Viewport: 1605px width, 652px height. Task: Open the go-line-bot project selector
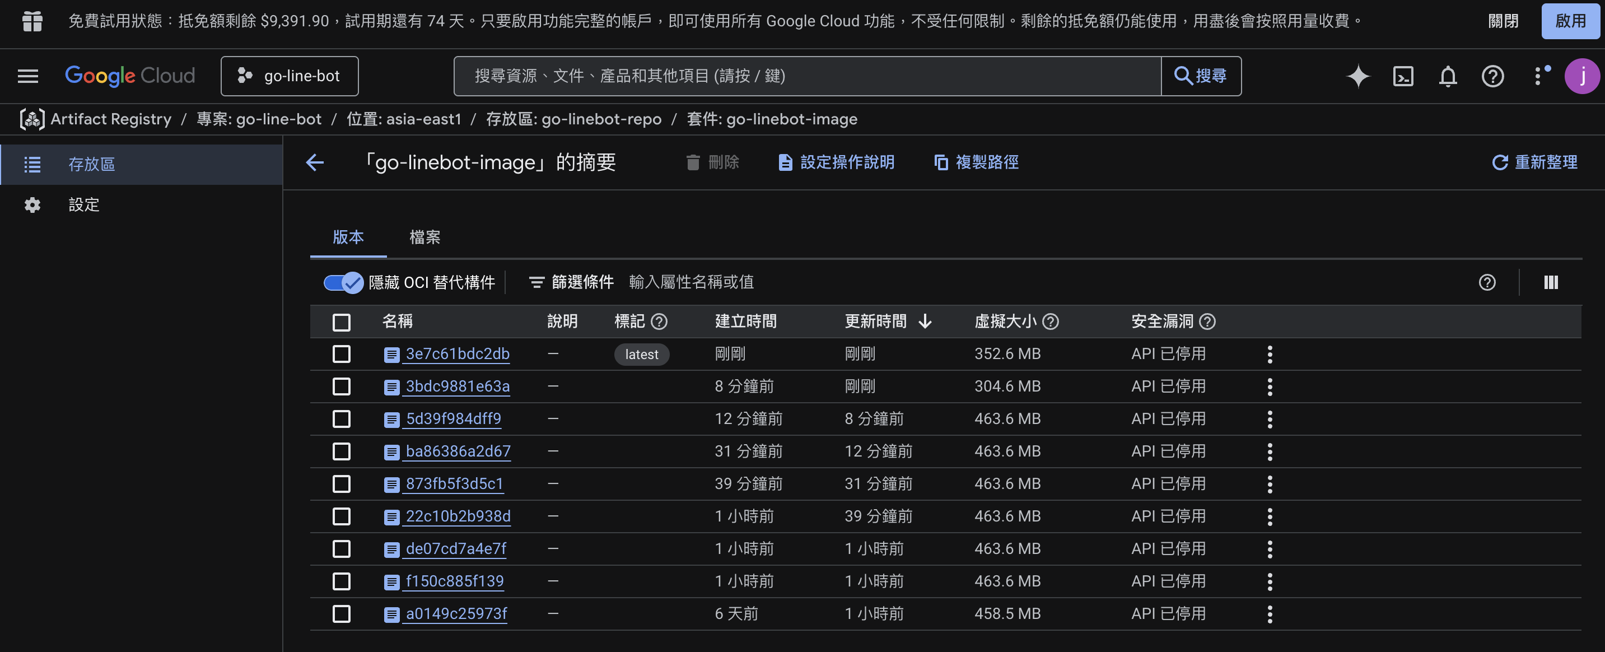290,76
